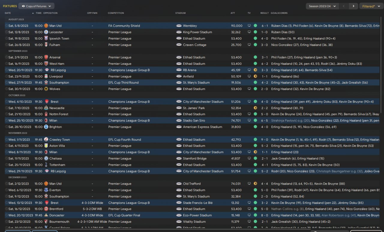Click the Arsenal club badge
Screen dimensions: 384x232
click(x=46, y=57)
